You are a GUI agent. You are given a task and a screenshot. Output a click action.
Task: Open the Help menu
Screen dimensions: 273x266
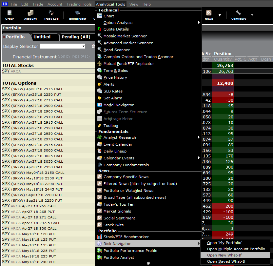[x=146, y=4]
